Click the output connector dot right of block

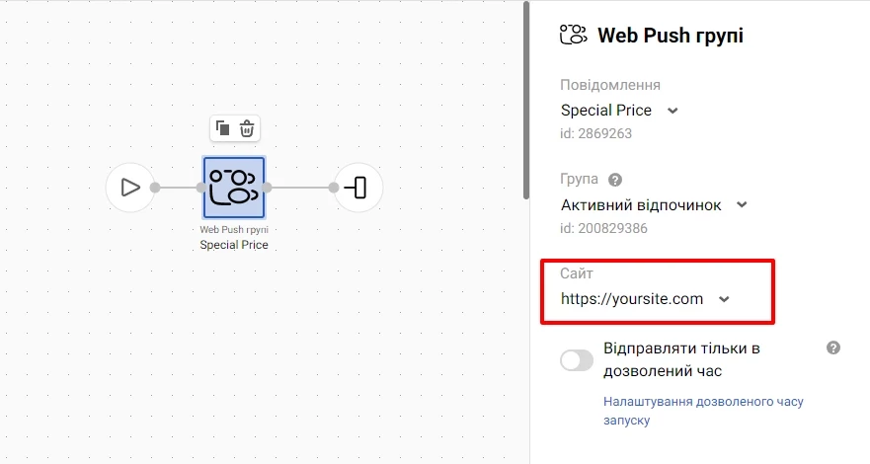pos(268,188)
